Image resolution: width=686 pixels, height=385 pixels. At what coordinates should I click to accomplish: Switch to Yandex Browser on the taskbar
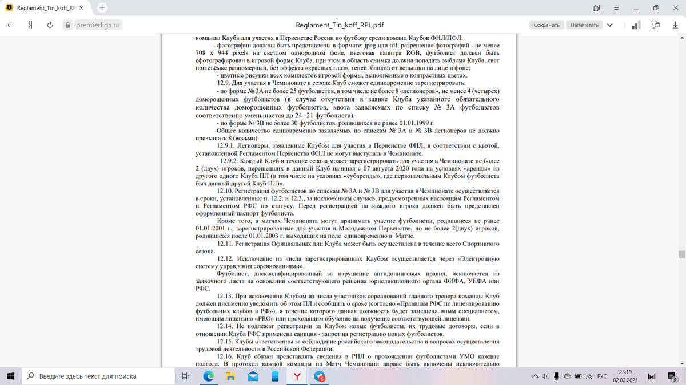tap(297, 376)
